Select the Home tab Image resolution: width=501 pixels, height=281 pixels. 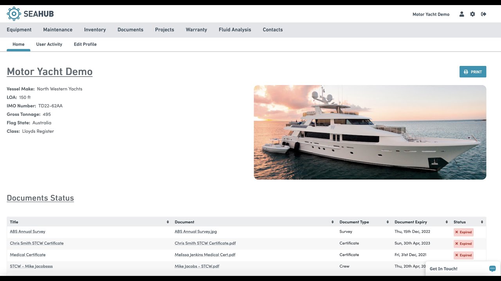pyautogui.click(x=18, y=44)
